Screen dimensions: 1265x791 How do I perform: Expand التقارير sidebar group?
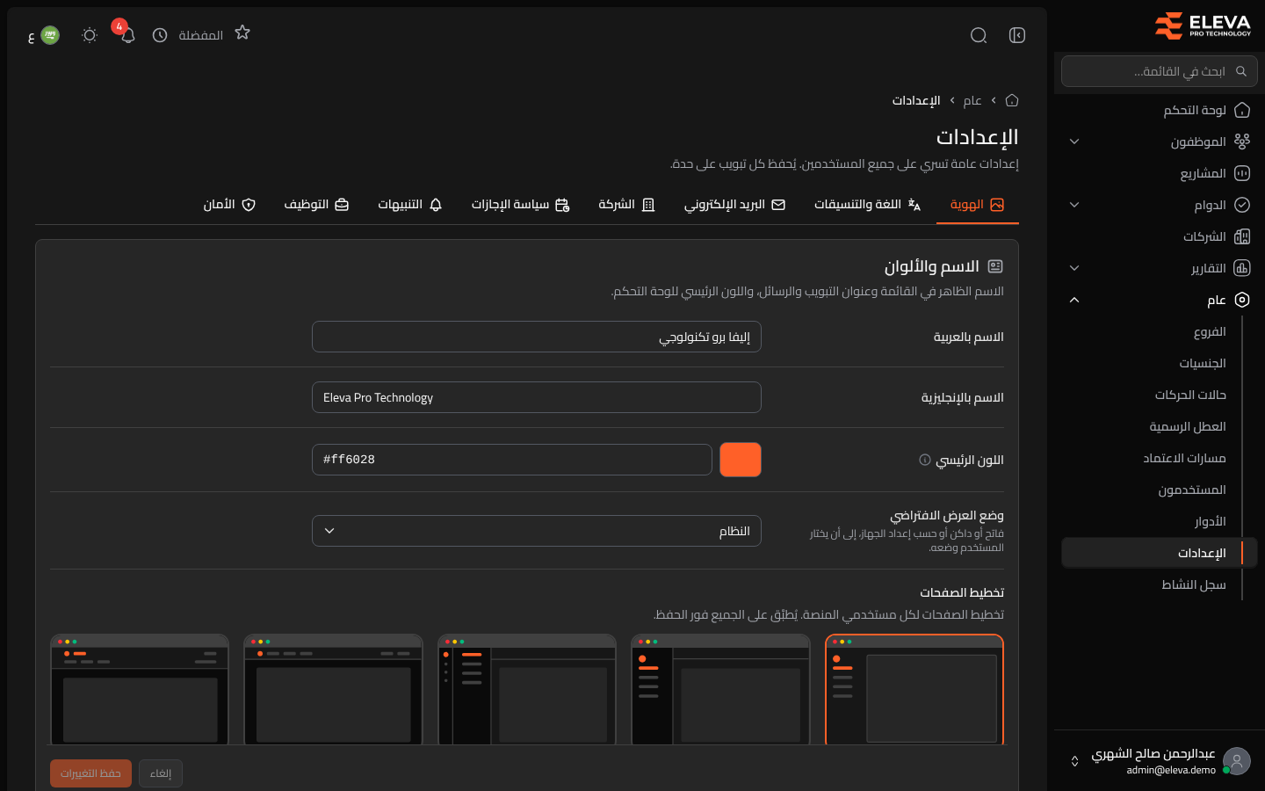[1160, 268]
